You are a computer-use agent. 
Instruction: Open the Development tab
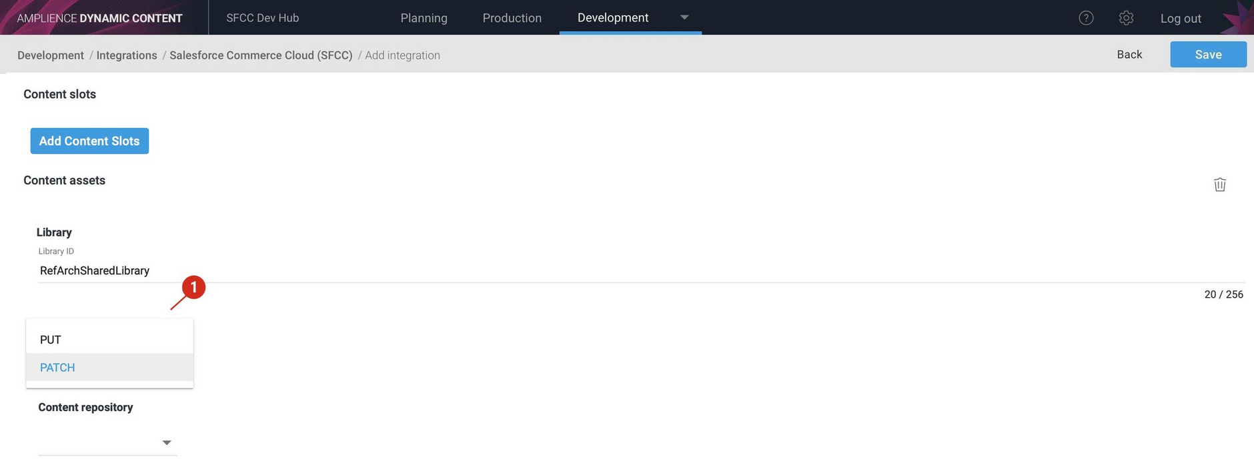[612, 18]
